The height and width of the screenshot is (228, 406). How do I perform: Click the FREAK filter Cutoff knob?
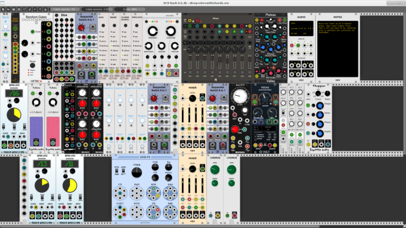[x=265, y=98]
